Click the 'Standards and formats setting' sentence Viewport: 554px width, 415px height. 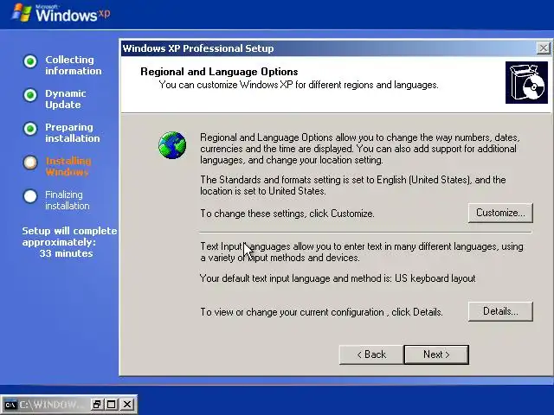pos(353,185)
